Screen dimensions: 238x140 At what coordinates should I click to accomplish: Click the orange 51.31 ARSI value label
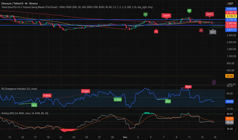231,119
